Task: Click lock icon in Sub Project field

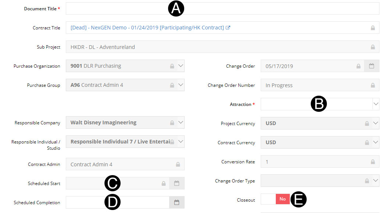Action: point(372,47)
